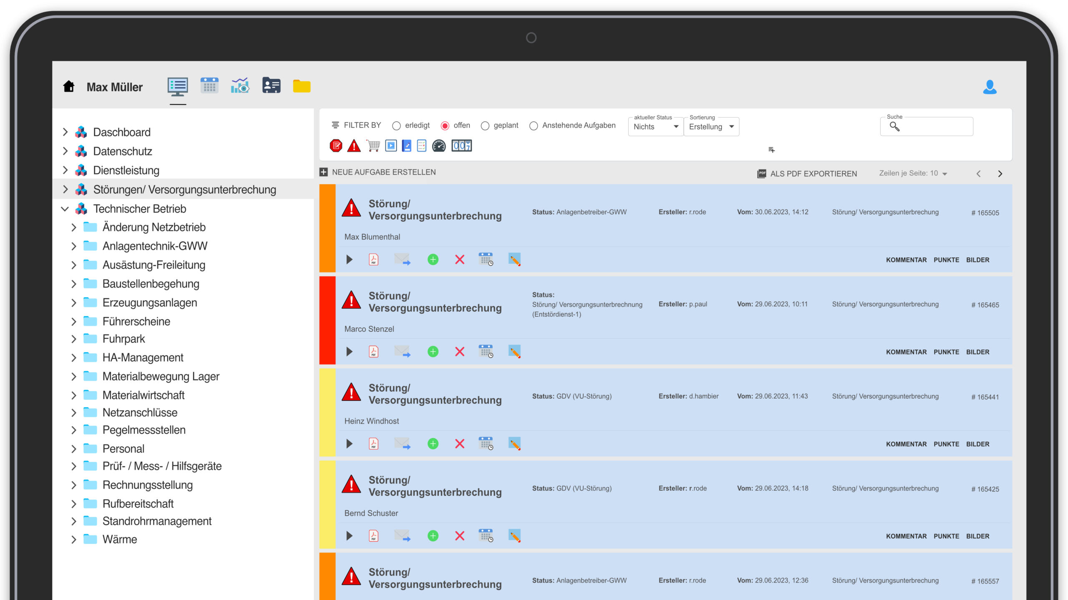The height and width of the screenshot is (600, 1068).
Task: Open the calendar view icon in header
Action: 209,86
